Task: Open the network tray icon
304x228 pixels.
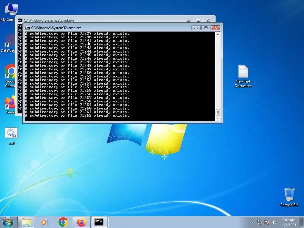Action: (x=259, y=222)
